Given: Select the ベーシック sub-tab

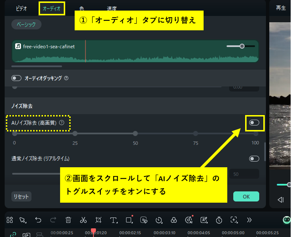Looking at the screenshot, I should [x=26, y=24].
